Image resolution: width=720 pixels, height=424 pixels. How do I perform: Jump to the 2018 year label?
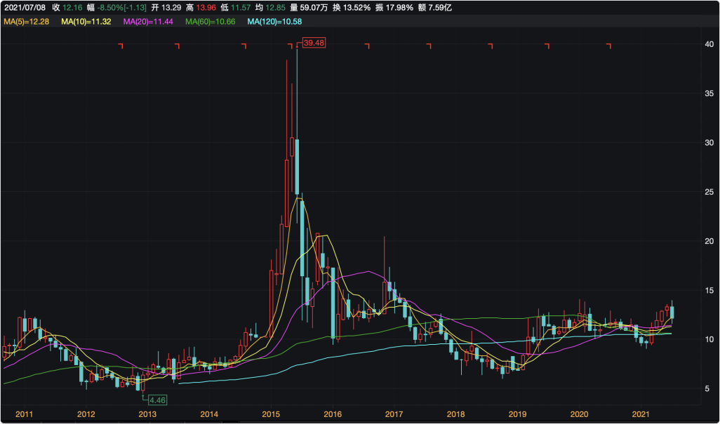click(x=455, y=415)
